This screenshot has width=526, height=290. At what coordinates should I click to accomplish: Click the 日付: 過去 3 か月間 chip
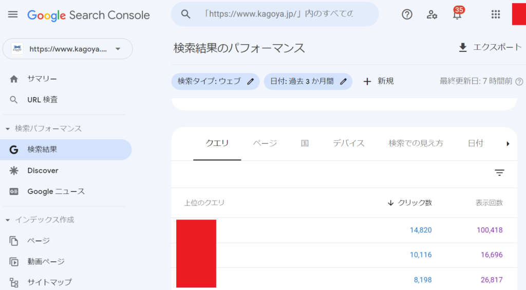(x=308, y=81)
